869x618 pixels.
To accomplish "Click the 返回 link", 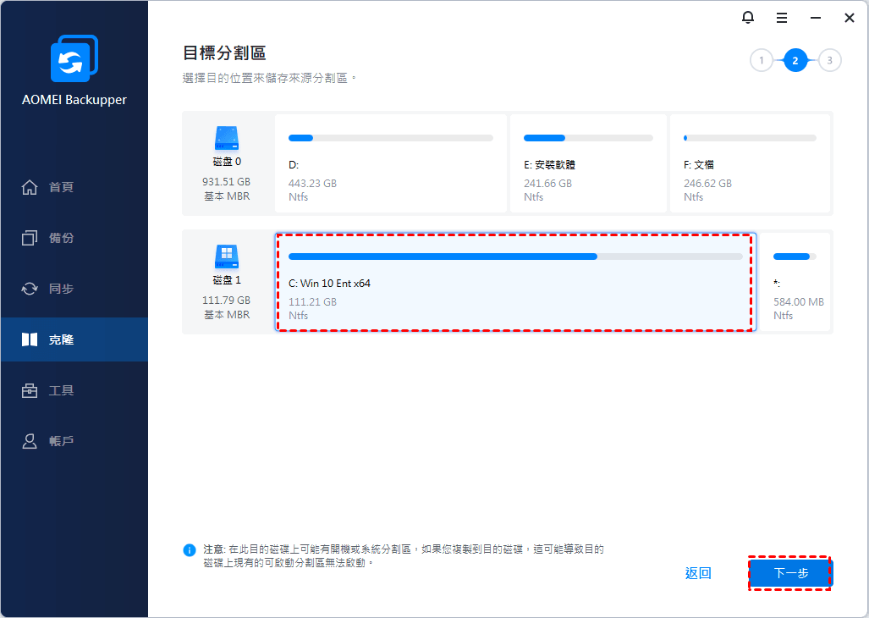I will pos(698,573).
